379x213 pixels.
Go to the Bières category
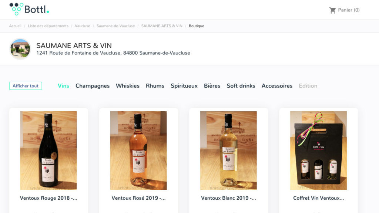point(212,86)
